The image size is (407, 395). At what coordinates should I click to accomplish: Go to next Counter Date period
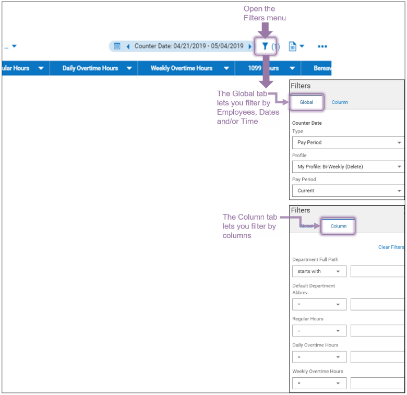point(250,46)
